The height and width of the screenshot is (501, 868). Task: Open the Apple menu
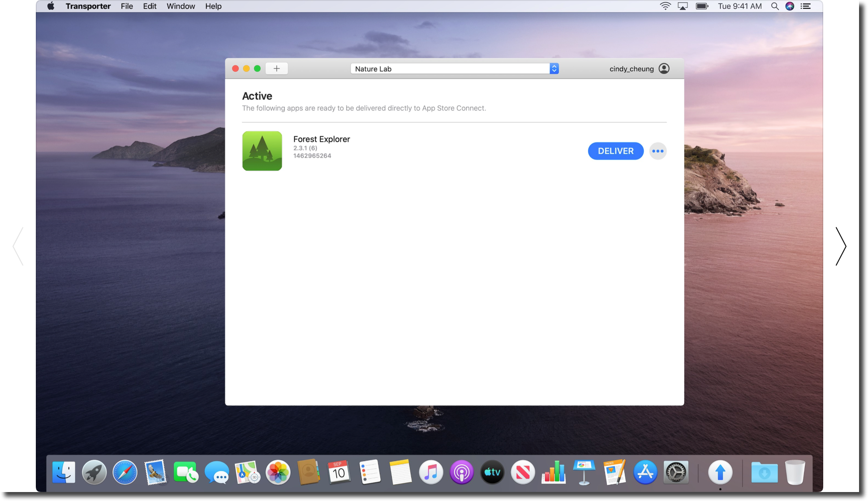pyautogui.click(x=51, y=6)
